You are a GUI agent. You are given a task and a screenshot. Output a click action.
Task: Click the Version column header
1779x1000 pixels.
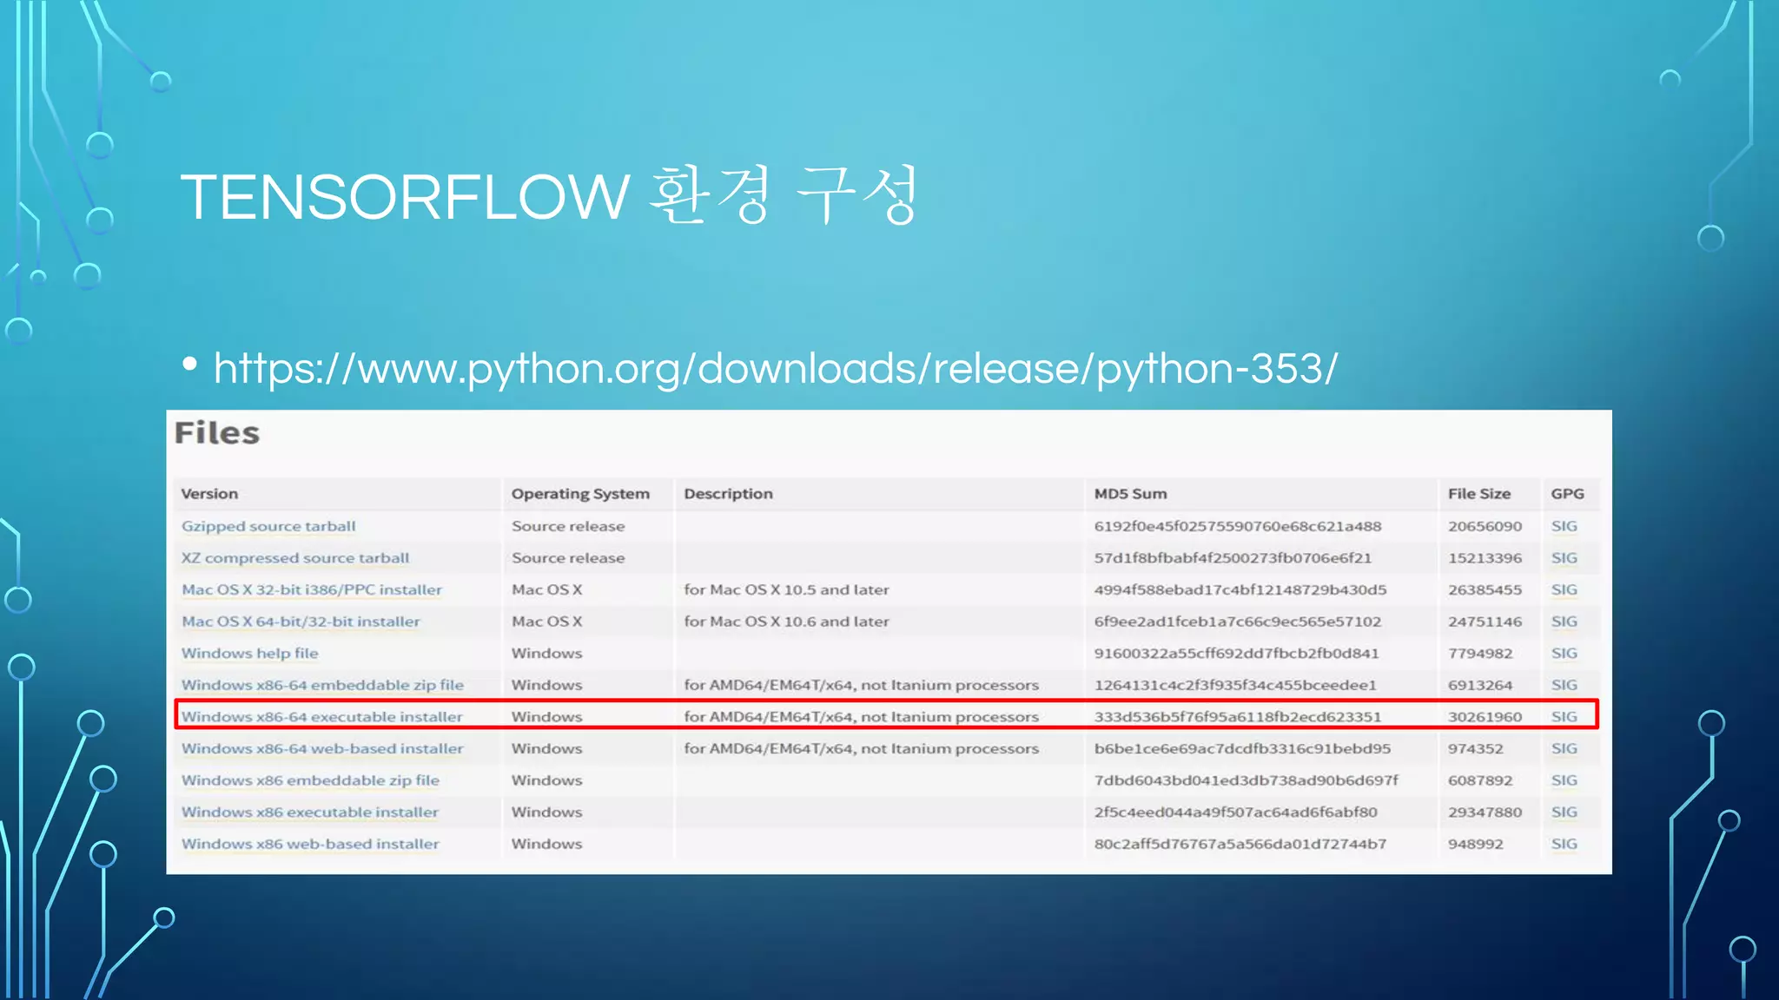coord(209,494)
